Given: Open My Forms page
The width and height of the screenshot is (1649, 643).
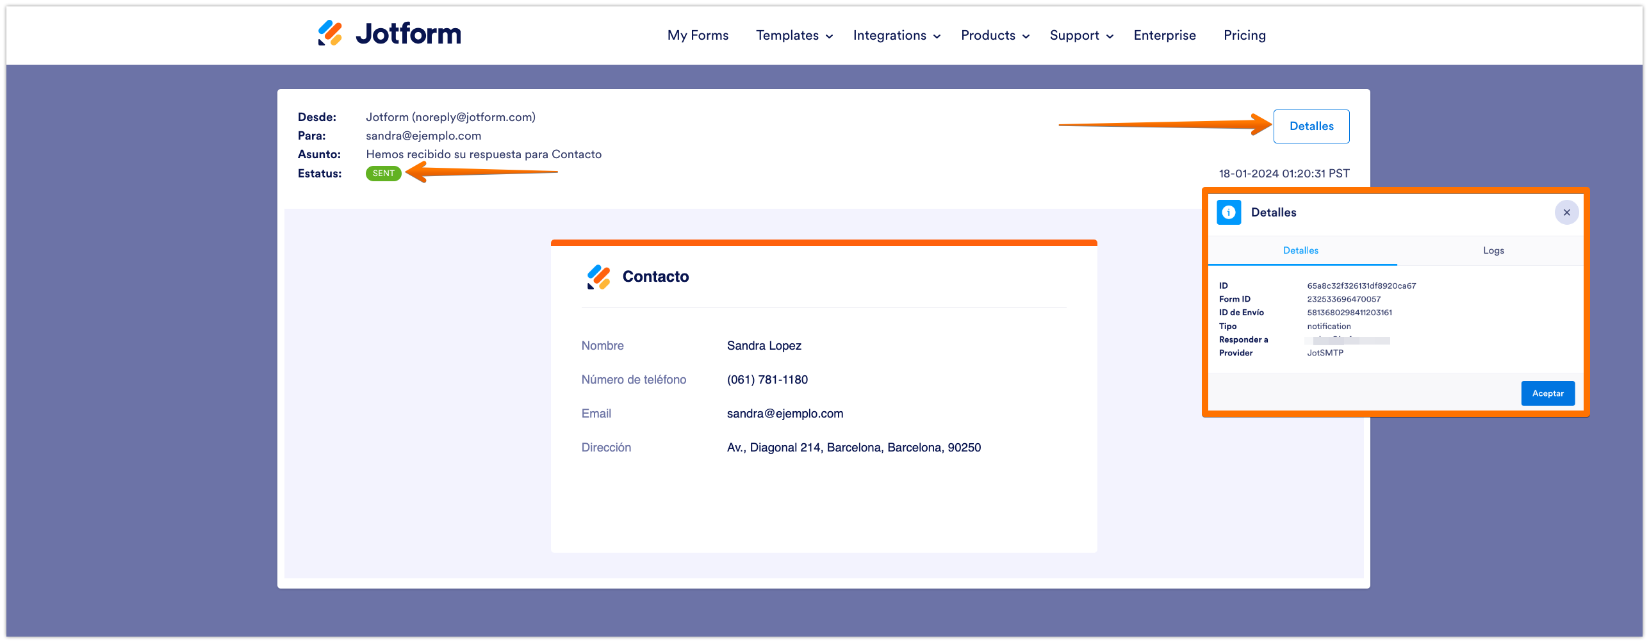Looking at the screenshot, I should coord(698,35).
